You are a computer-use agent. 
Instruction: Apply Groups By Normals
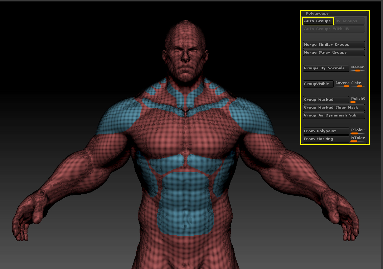pyautogui.click(x=326, y=68)
